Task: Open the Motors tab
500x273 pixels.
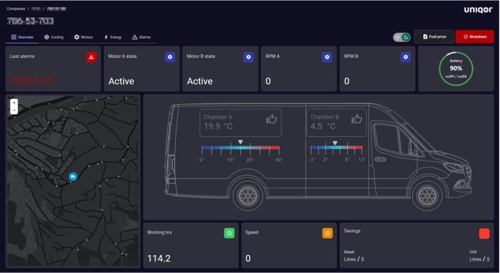Action: 83,37
